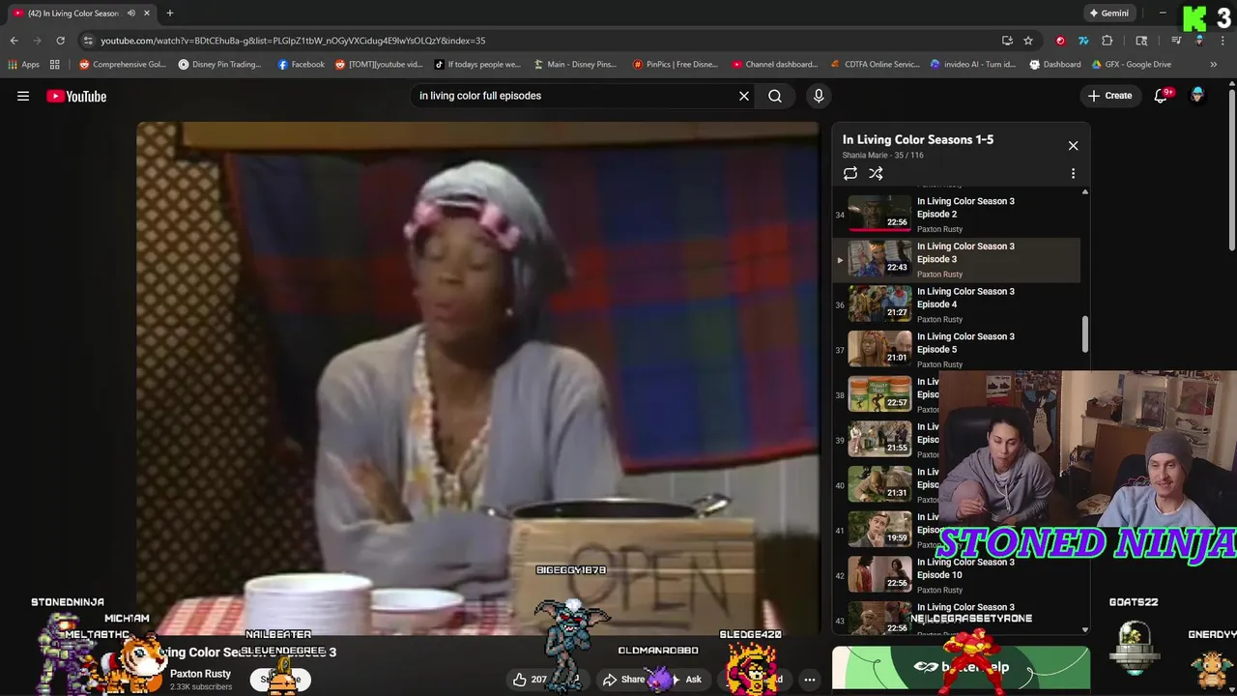1237x696 pixels.
Task: Open the GFX - Google Drive bookmark
Action: point(1132,65)
